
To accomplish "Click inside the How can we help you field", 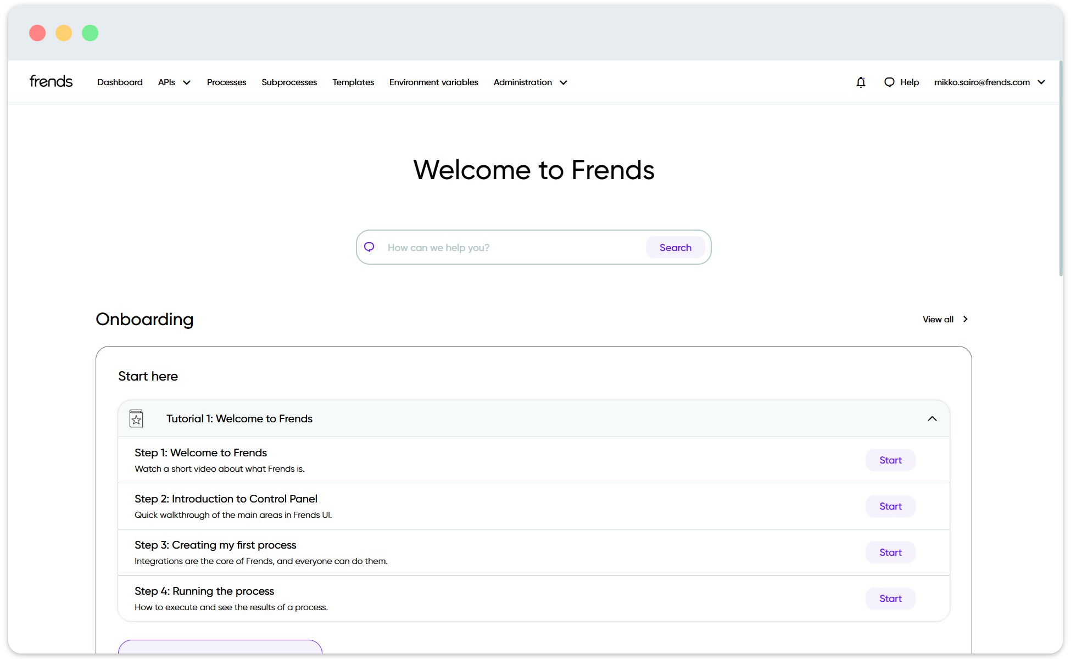I will coord(494,247).
